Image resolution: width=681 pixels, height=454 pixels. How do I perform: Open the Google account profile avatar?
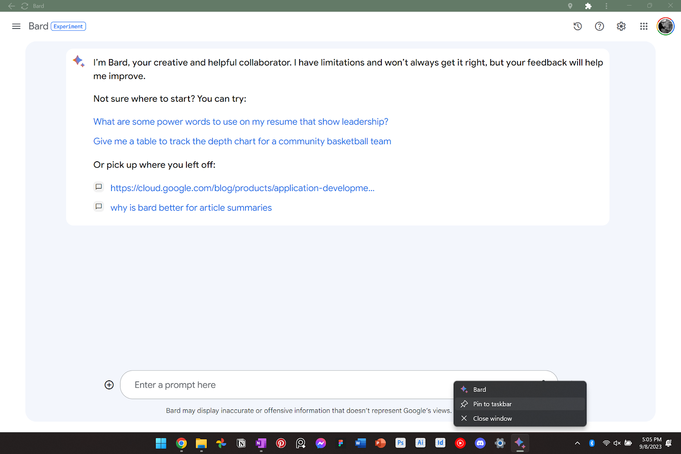point(665,26)
